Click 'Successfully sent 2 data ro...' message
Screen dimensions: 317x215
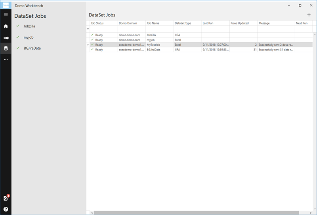point(276,45)
